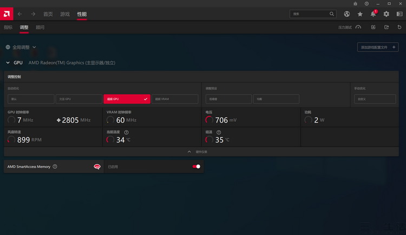Open help icon next to AMD SmartAccess Memory
406x235 pixels.
55,167
